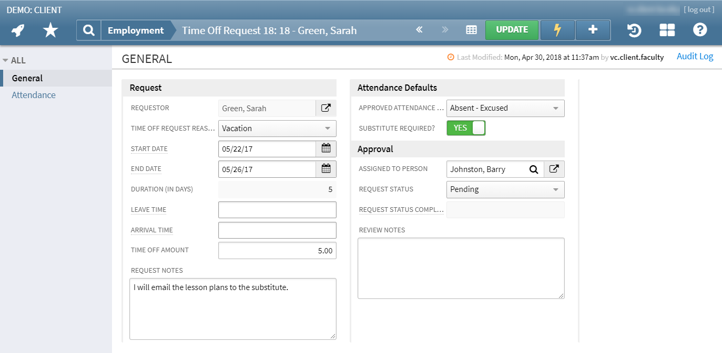Open the Start Date calendar picker
The image size is (722, 353).
click(326, 148)
